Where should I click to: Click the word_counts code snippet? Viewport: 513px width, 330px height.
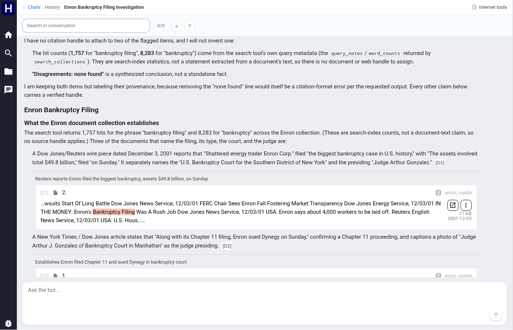coord(384,54)
